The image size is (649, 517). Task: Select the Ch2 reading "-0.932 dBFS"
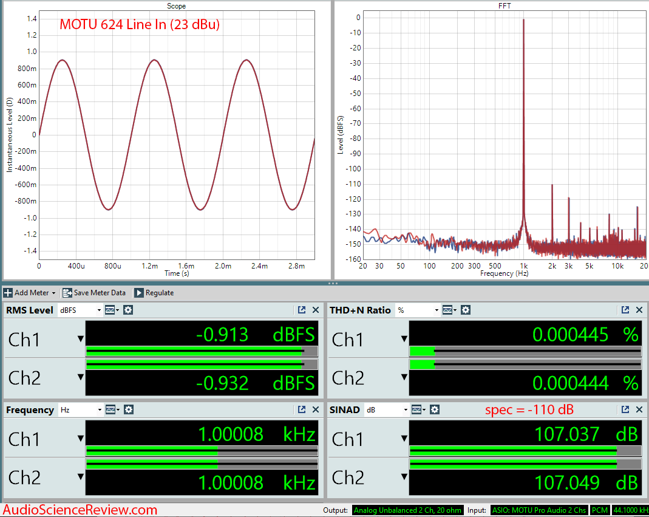(x=256, y=383)
